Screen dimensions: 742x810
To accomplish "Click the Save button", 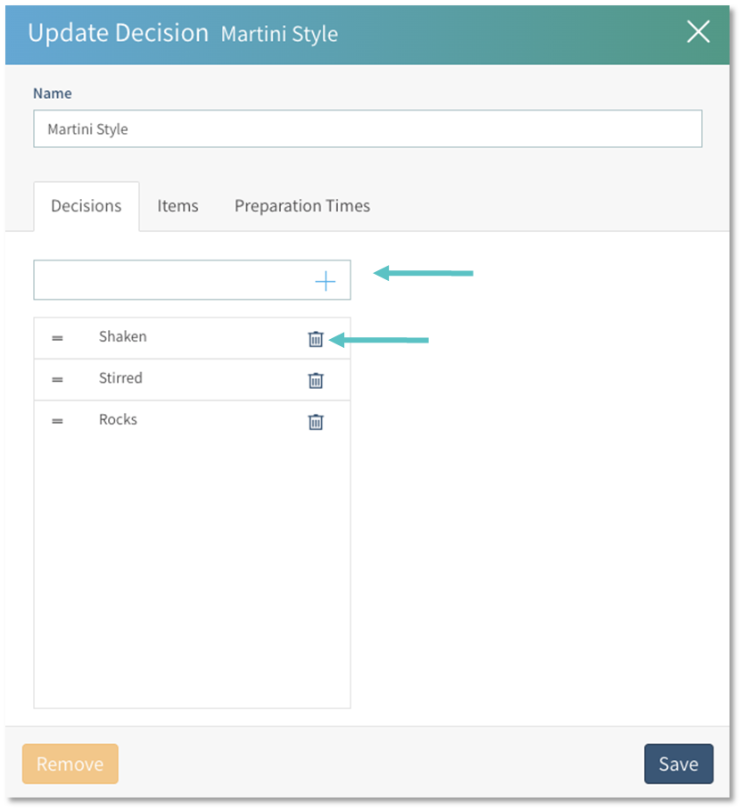I will click(x=679, y=764).
